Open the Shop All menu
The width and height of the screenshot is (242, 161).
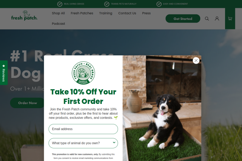[58, 13]
